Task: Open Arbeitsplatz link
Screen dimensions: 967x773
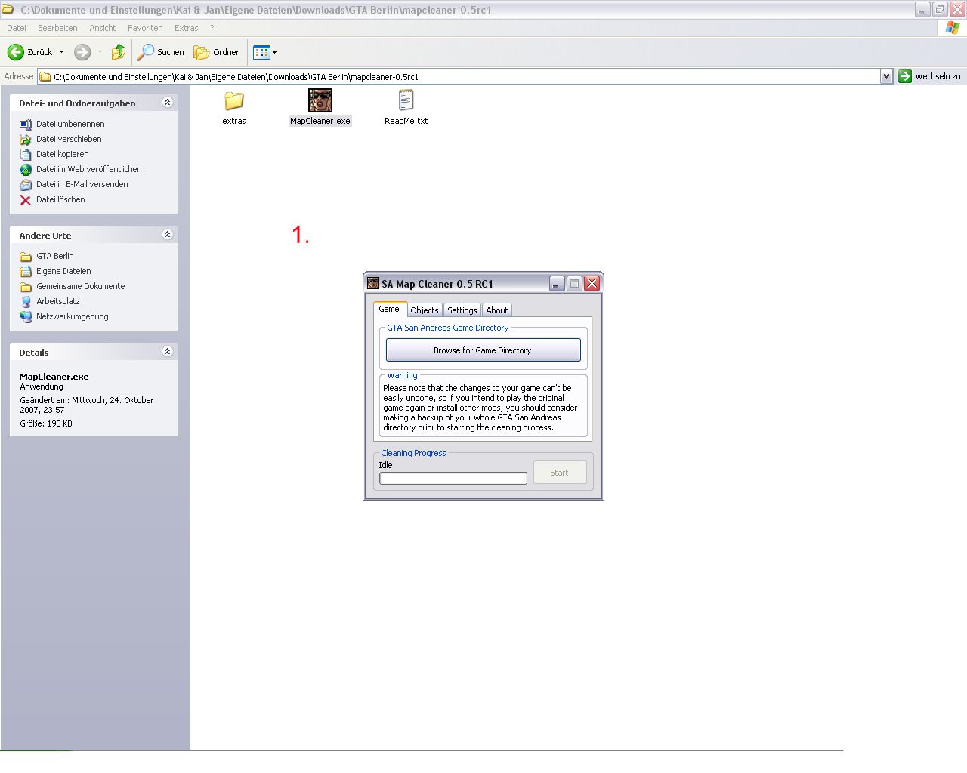Action: [58, 301]
